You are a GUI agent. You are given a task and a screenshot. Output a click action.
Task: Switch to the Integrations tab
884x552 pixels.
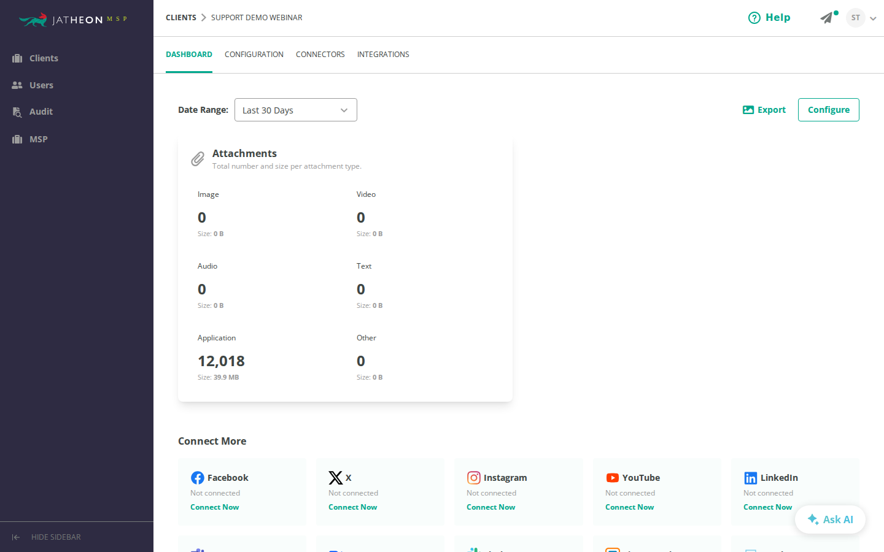(383, 55)
